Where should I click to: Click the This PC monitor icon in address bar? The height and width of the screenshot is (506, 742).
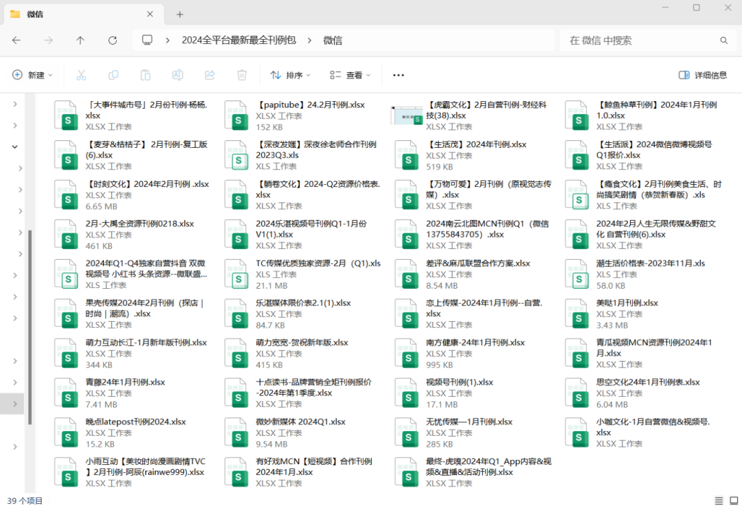(147, 41)
